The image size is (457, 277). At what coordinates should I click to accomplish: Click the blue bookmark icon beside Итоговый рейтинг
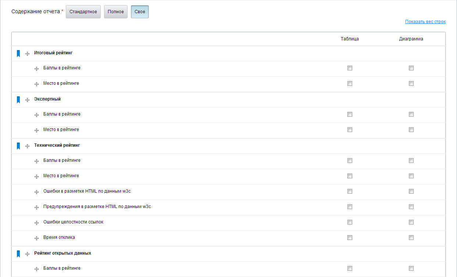click(x=18, y=54)
